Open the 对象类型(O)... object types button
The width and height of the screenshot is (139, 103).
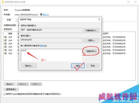[91, 30]
